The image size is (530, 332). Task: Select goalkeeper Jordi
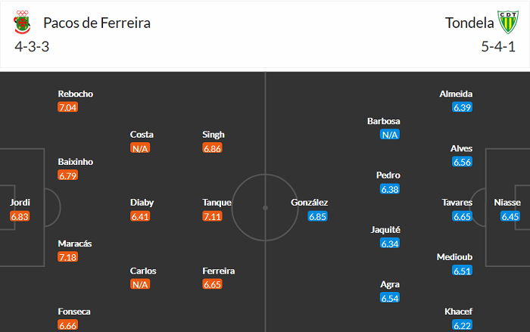pyautogui.click(x=20, y=203)
